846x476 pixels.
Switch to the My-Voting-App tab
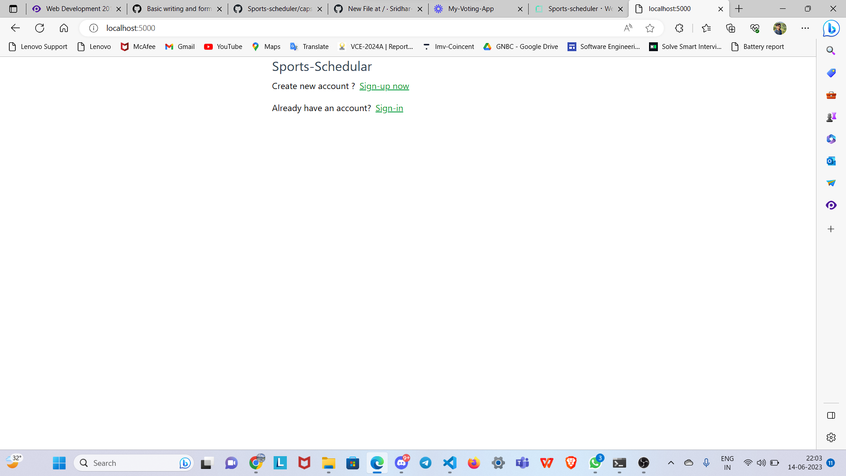point(471,8)
